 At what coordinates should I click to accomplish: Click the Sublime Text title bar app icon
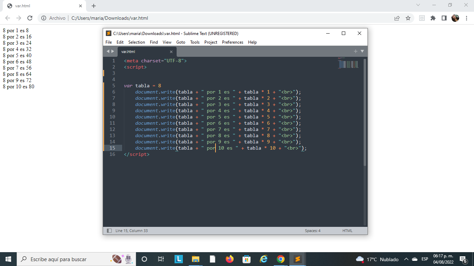coord(109,34)
